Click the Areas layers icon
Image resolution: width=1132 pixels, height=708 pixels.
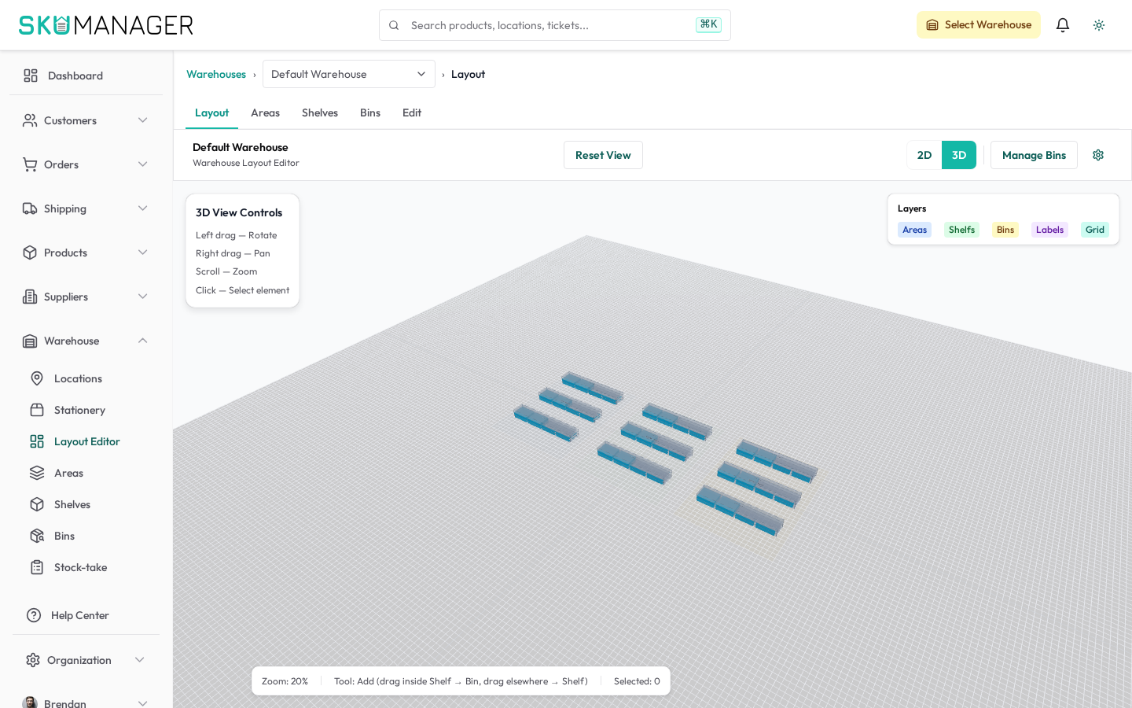click(37, 473)
